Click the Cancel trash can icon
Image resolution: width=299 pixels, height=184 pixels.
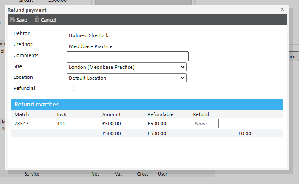(37, 19)
